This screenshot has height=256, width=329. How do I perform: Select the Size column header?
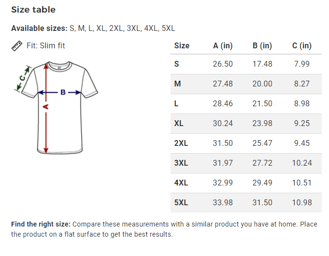(182, 45)
